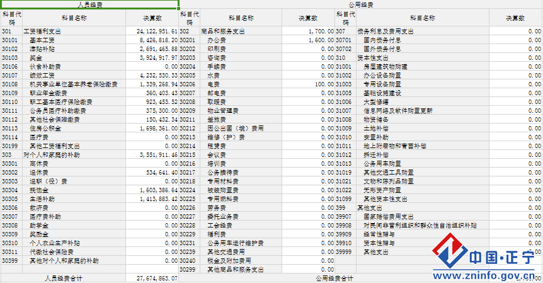The height and width of the screenshot is (283, 543).
Task: Select the 公用经费合计 label cell
Action: [334, 278]
